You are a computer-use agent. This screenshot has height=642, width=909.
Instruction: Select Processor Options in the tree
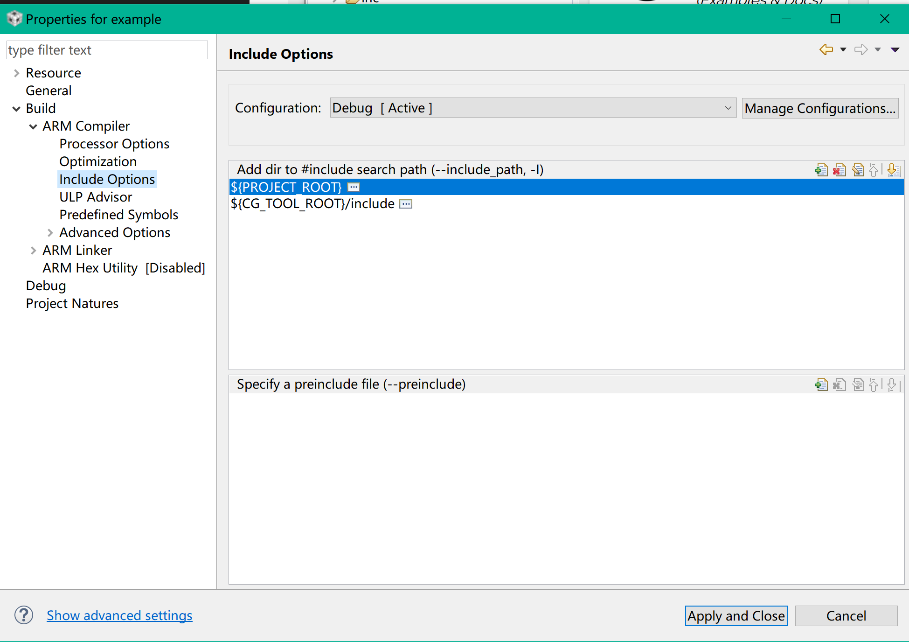(x=114, y=144)
